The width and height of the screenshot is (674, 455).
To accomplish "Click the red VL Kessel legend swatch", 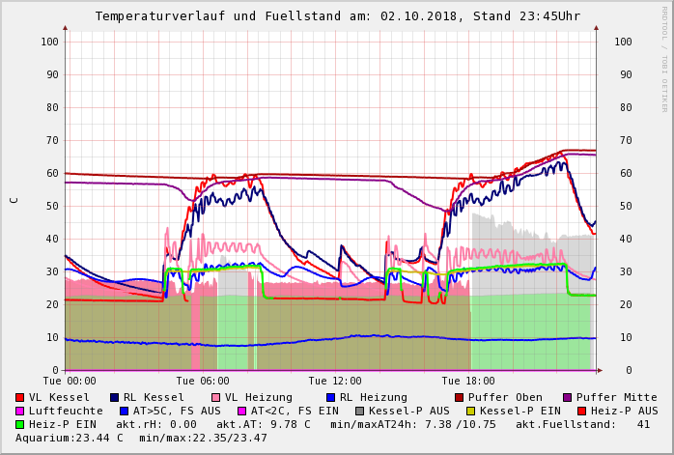I will pyautogui.click(x=20, y=397).
